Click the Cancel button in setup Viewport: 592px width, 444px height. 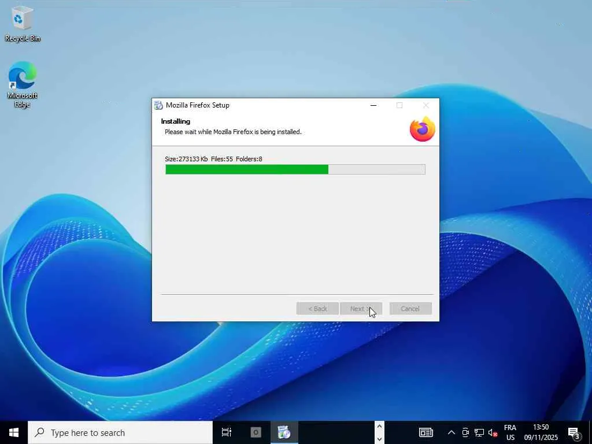tap(410, 309)
